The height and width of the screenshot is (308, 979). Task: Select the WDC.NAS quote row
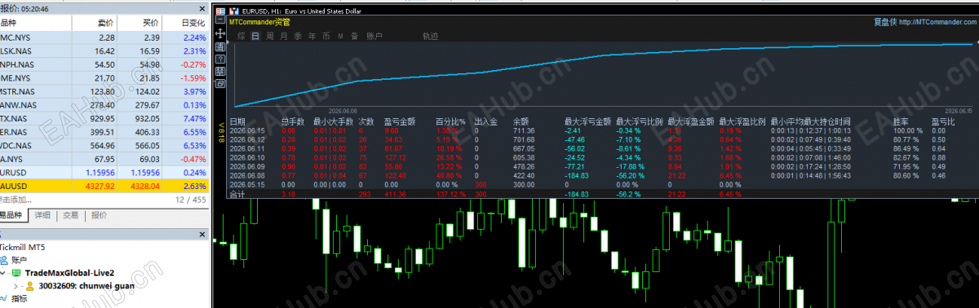pyautogui.click(x=104, y=145)
